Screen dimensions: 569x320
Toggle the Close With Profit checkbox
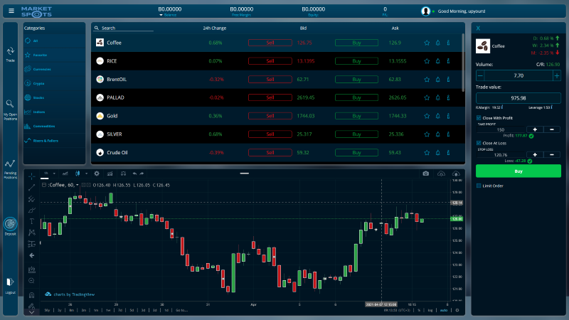(479, 118)
